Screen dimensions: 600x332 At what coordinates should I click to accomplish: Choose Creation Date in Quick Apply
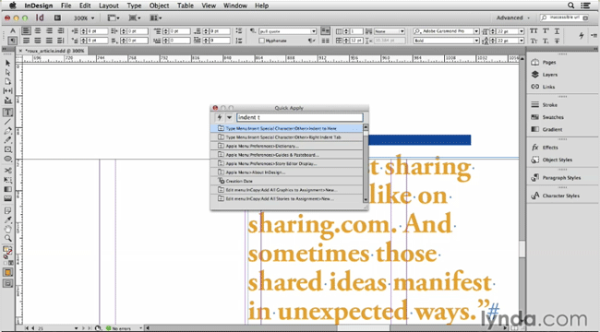[x=286, y=182]
